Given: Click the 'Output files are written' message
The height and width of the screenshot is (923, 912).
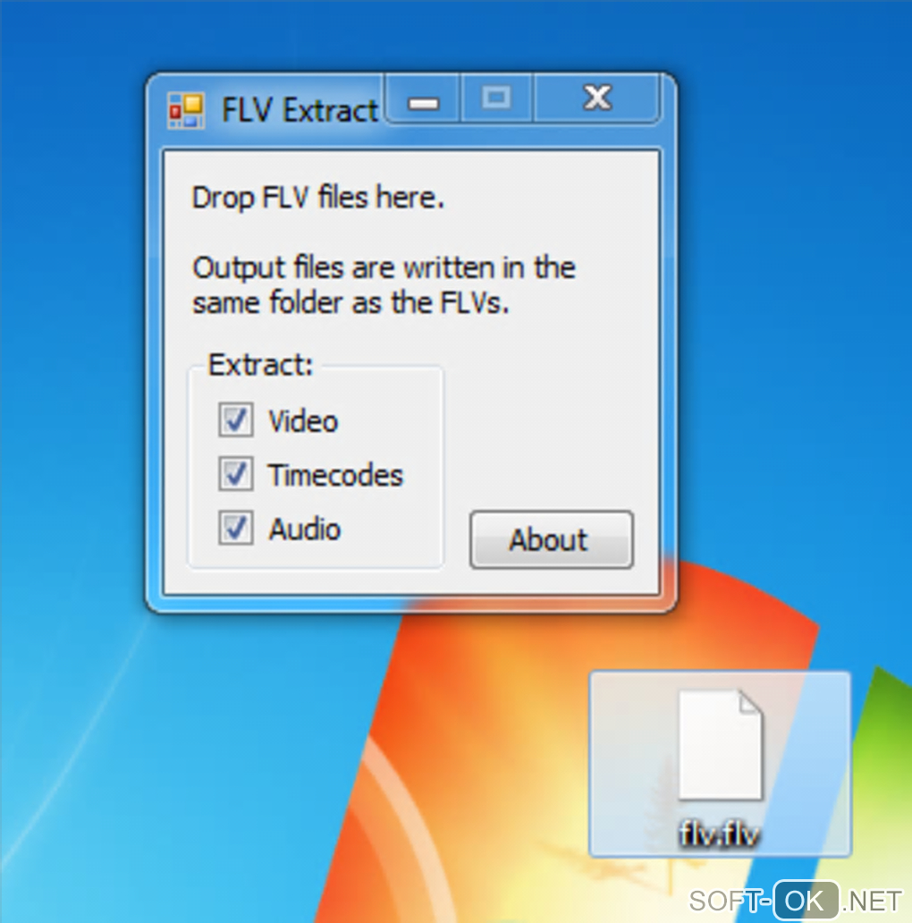Looking at the screenshot, I should point(384,285).
